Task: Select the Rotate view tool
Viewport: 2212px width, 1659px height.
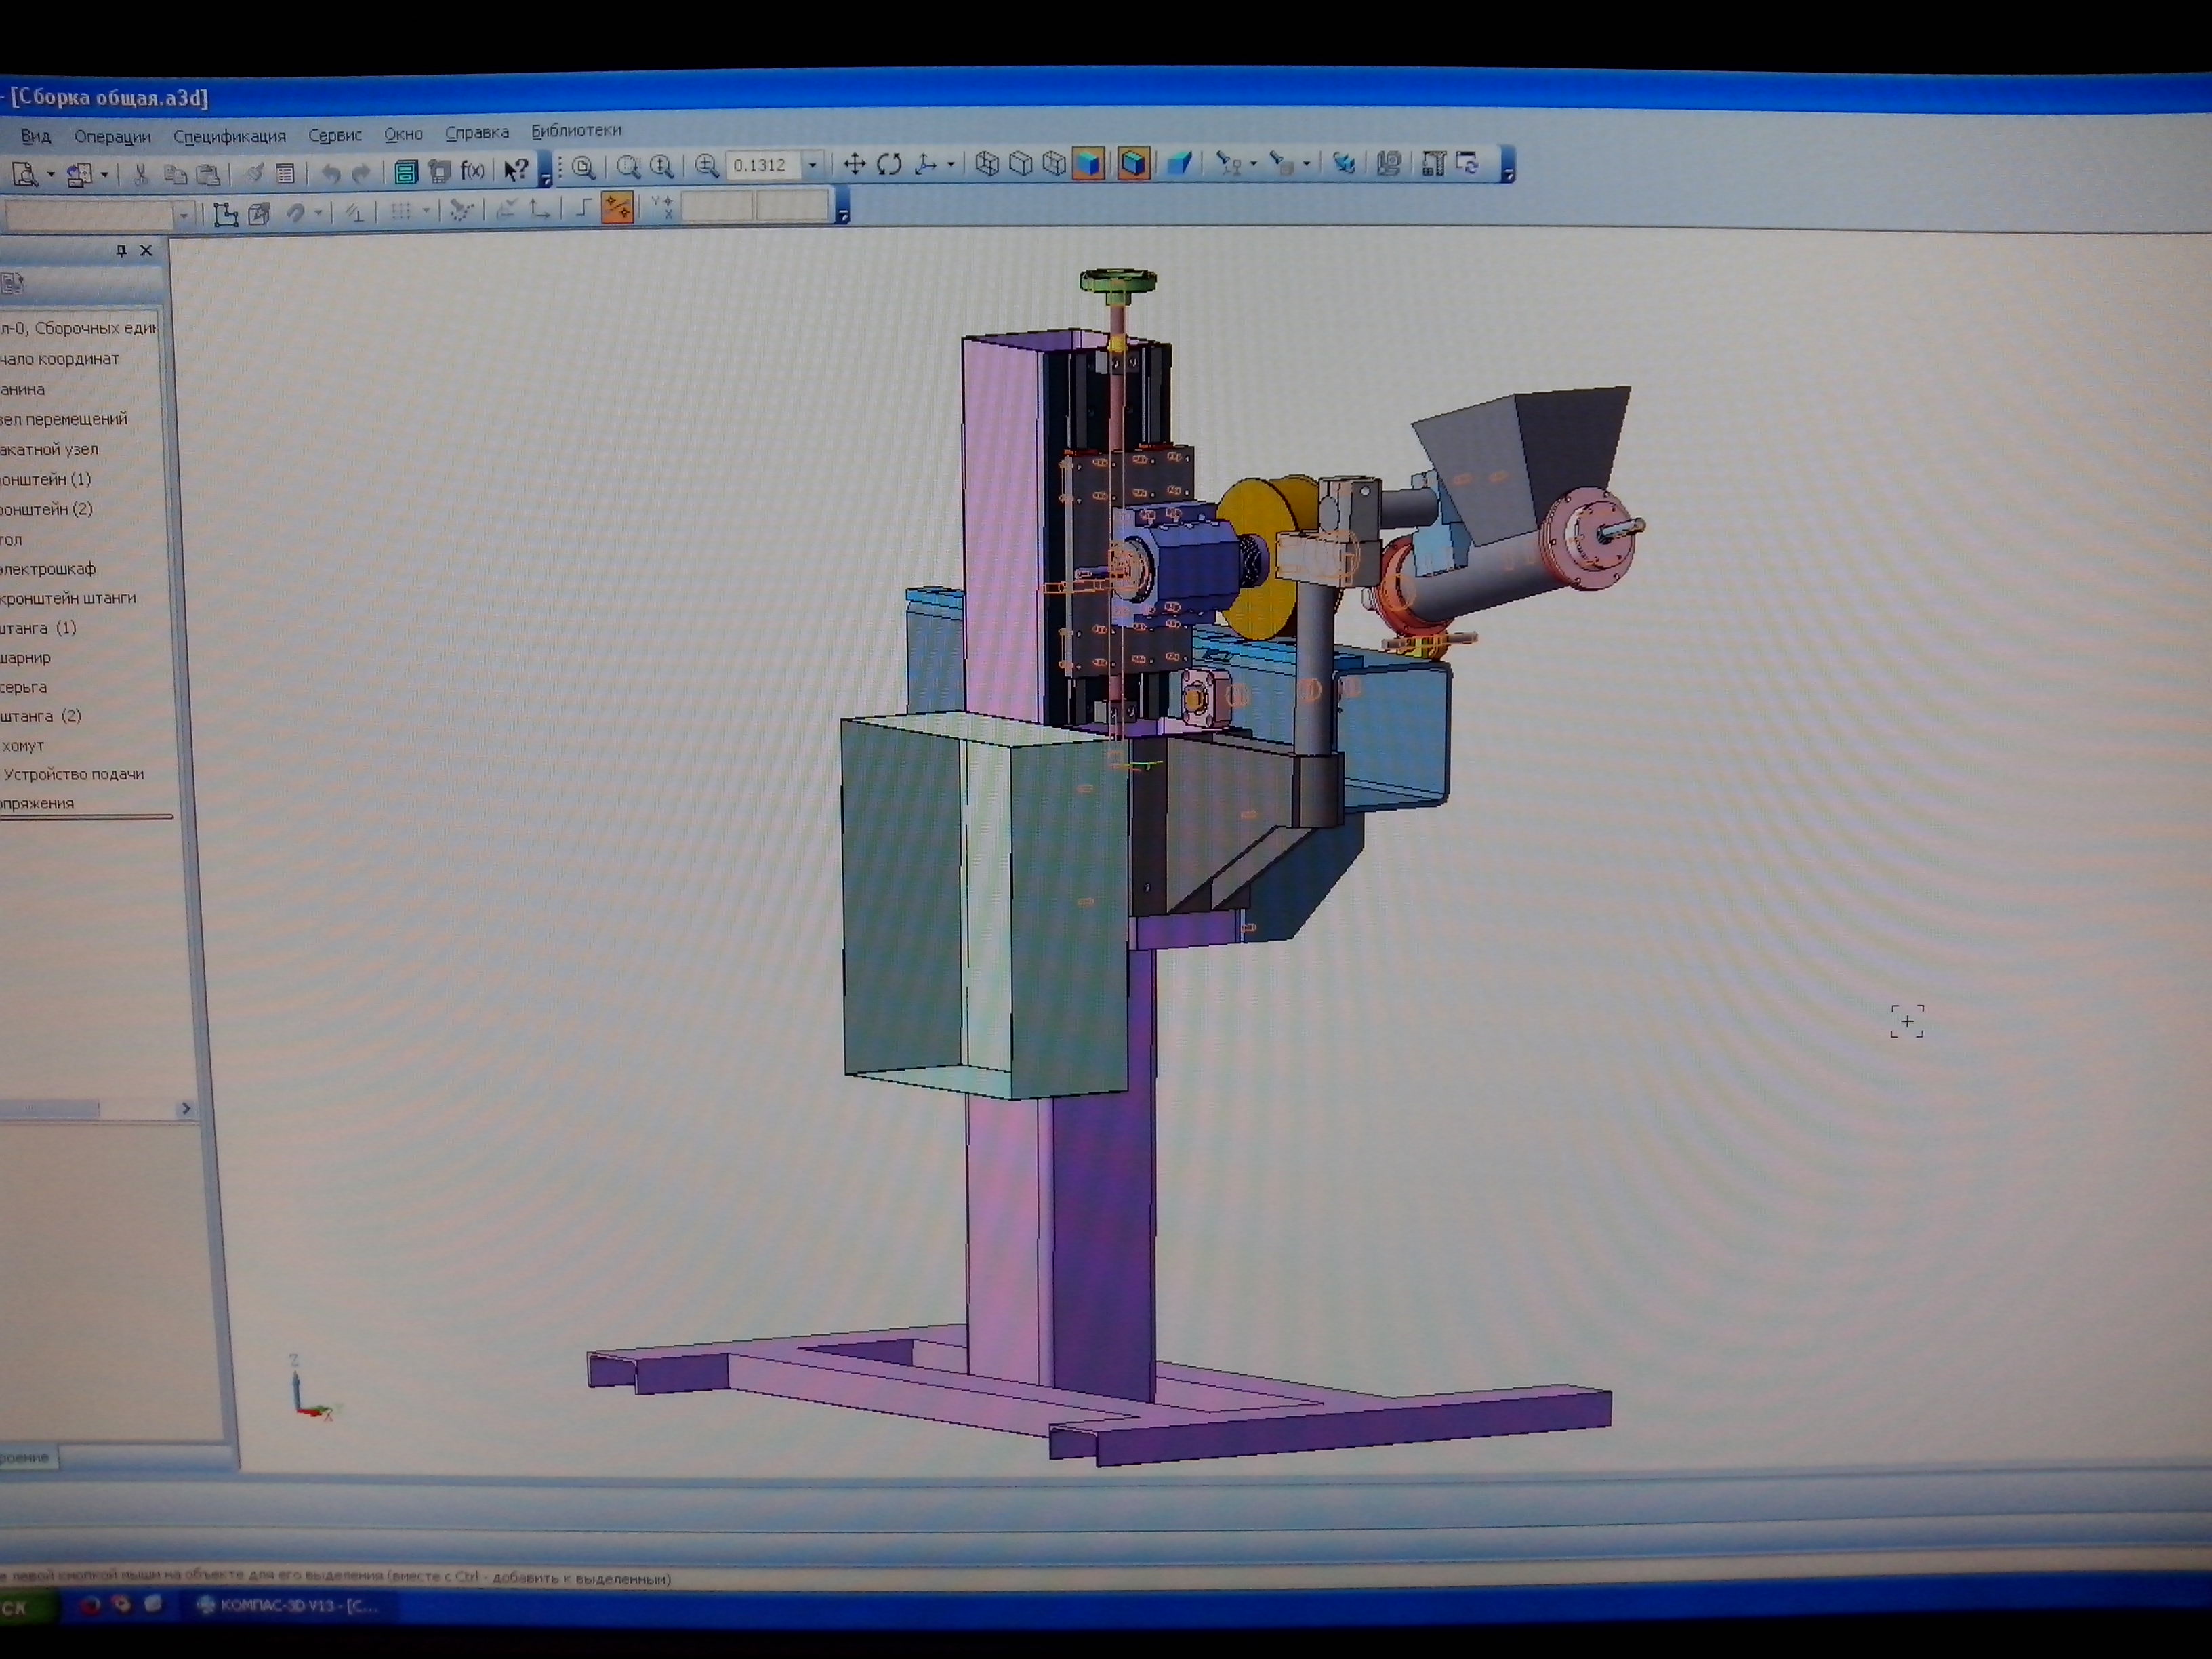Action: coord(889,165)
